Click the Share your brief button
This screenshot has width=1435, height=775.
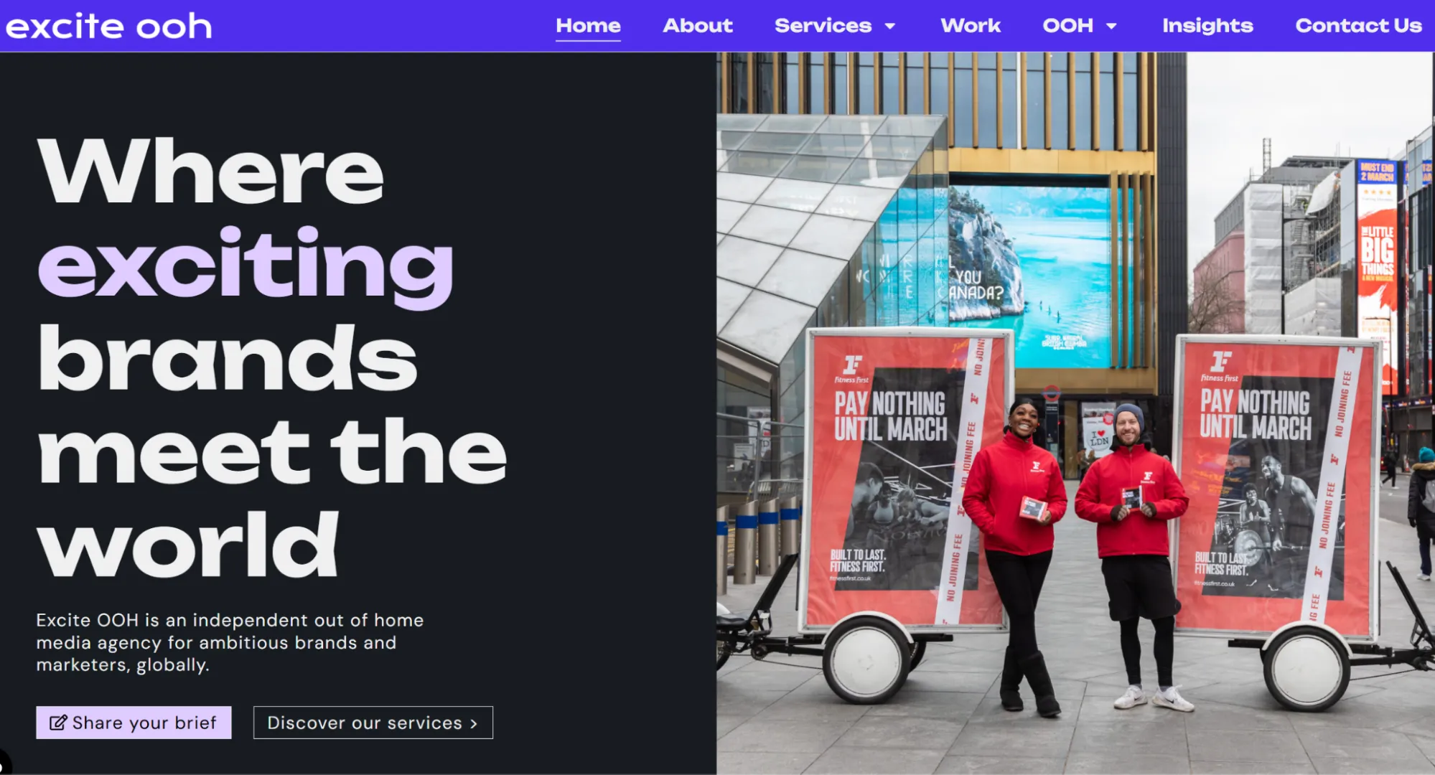134,723
